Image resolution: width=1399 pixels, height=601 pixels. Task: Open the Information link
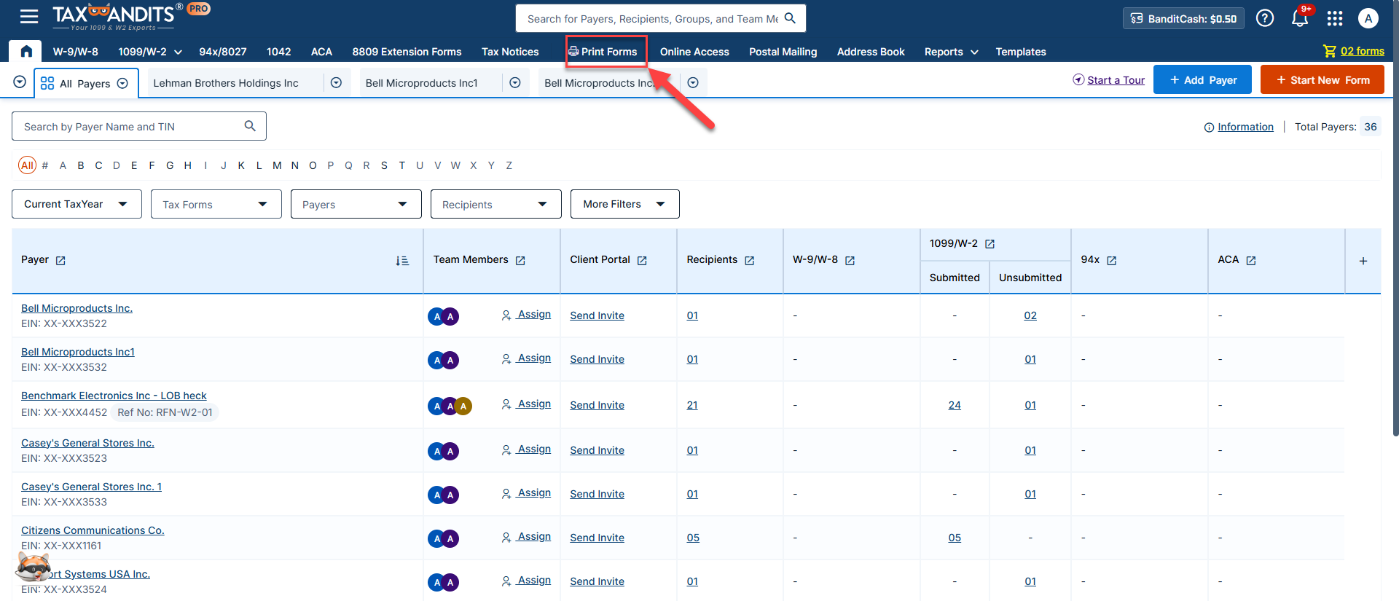[1245, 127]
